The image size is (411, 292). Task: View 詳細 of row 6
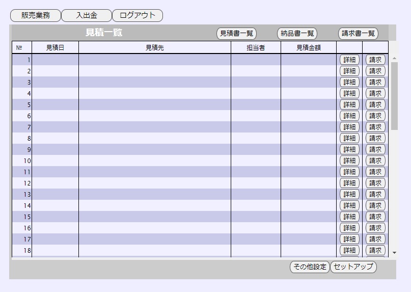coord(349,116)
